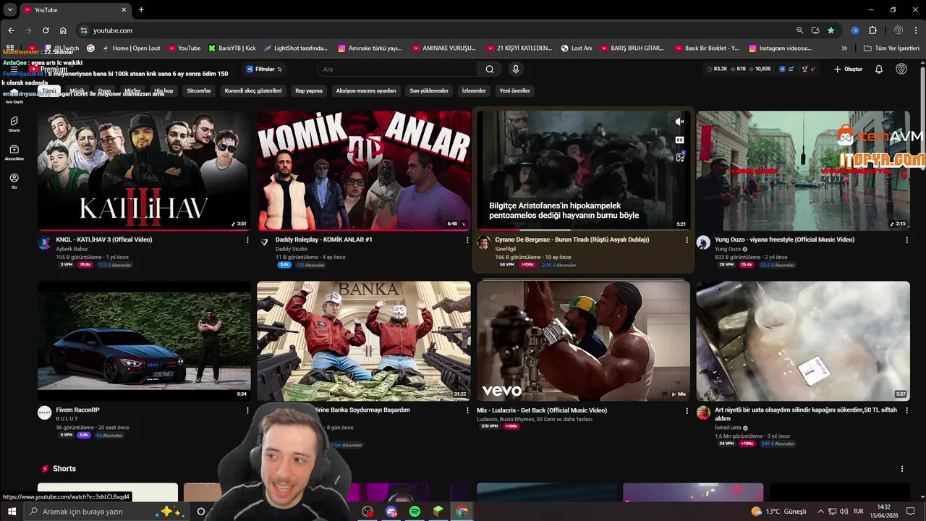Select the İzlenenler filter chip
The width and height of the screenshot is (926, 521).
(x=474, y=91)
